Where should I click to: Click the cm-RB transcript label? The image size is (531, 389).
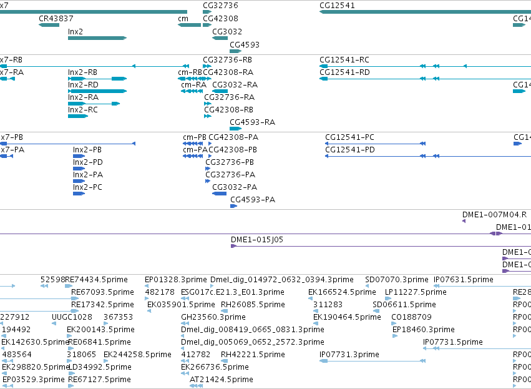pos(190,72)
